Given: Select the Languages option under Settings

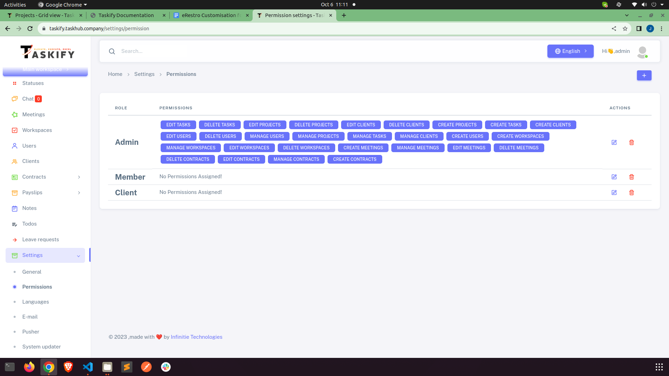Looking at the screenshot, I should coord(36,301).
